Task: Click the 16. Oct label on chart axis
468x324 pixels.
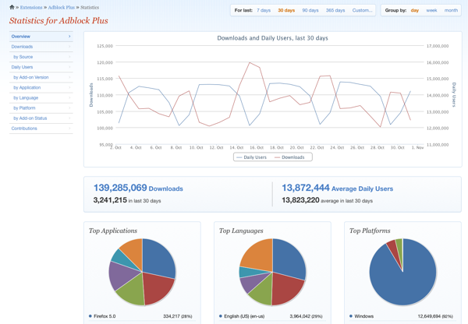Action: click(257, 147)
